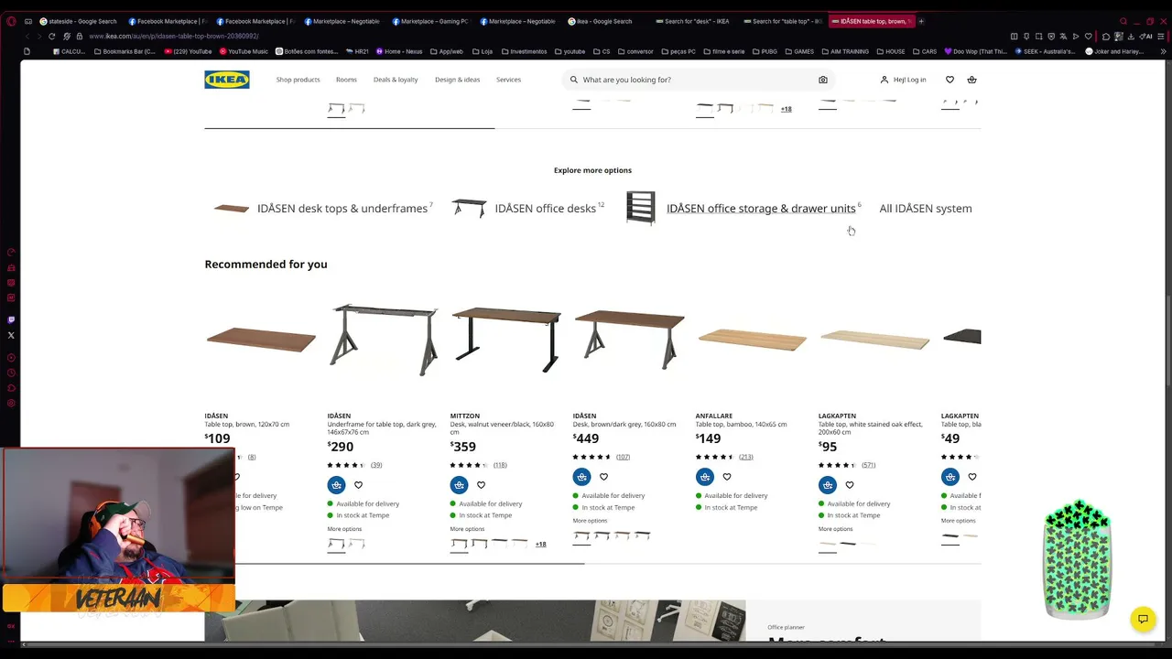Open the MITTZON walnut desk product image

[506, 340]
